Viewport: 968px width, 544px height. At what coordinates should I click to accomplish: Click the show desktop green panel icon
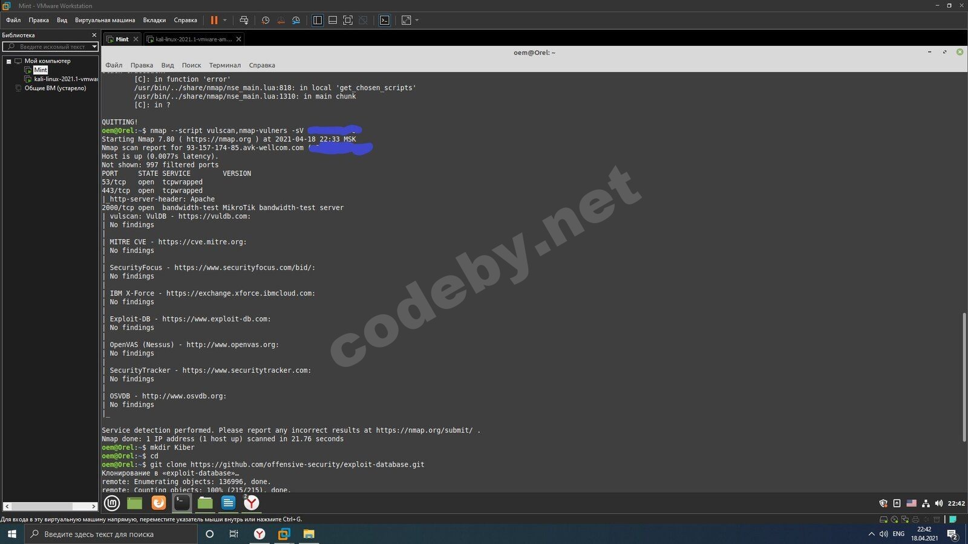(134, 503)
